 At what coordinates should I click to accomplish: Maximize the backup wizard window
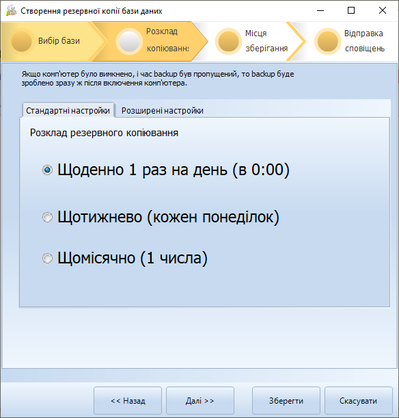351,11
